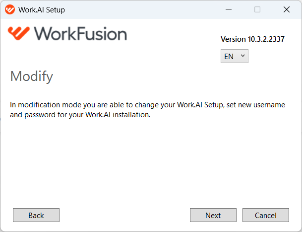Click the Modify heading

coord(32,77)
